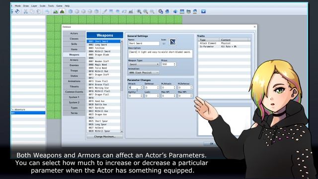Open the Scale menu
318x179 pixels.
tap(42, 6)
